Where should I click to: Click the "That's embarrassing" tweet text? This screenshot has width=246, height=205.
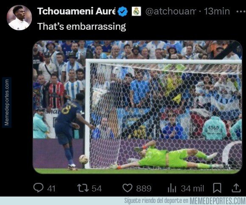pos(82,26)
